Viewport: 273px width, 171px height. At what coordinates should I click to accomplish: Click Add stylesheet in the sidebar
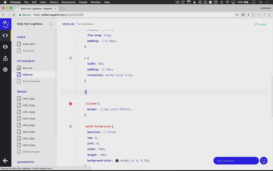pos(31,81)
